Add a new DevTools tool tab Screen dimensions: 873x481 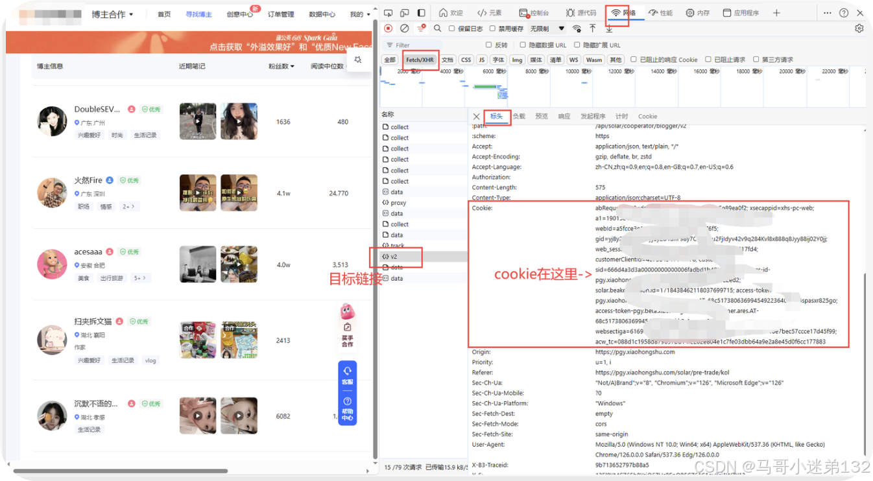[776, 13]
